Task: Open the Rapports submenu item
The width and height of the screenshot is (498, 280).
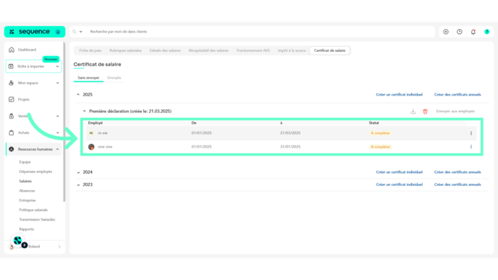Action: (x=26, y=229)
